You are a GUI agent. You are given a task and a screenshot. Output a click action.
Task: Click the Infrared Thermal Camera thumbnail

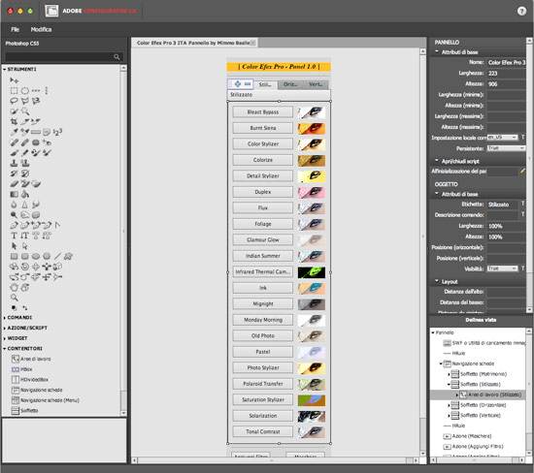pyautogui.click(x=312, y=272)
